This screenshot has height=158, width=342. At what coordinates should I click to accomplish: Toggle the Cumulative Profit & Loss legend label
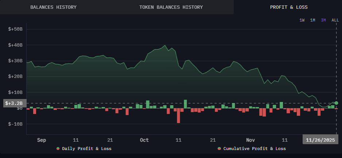(254, 149)
